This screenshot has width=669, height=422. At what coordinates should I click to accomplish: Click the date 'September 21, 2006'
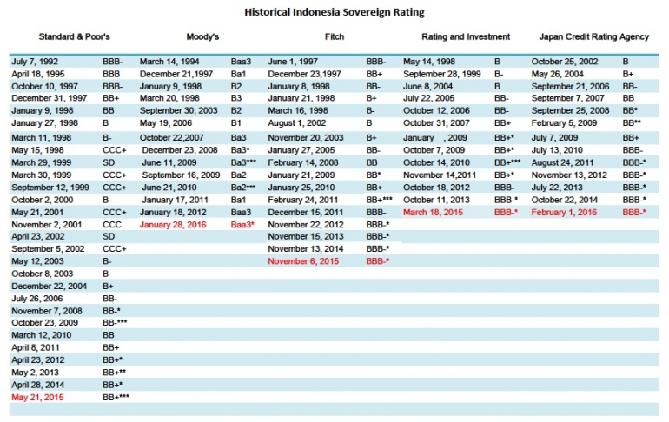[571, 86]
